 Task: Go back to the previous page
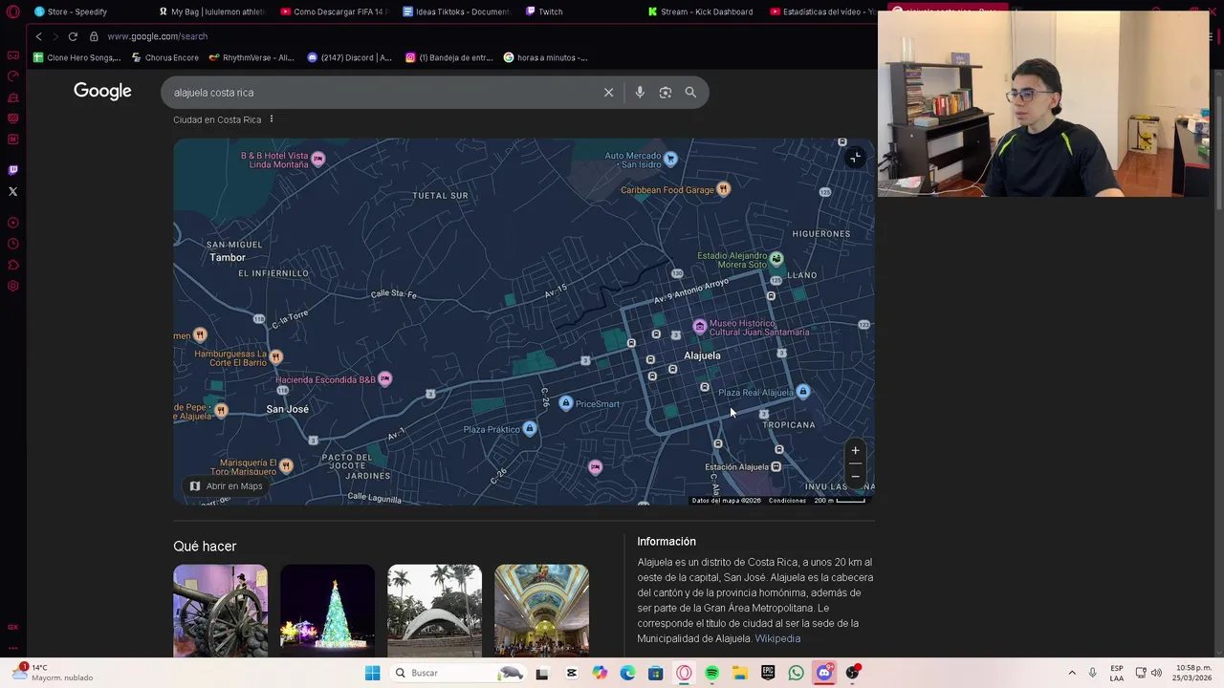pyautogui.click(x=38, y=36)
